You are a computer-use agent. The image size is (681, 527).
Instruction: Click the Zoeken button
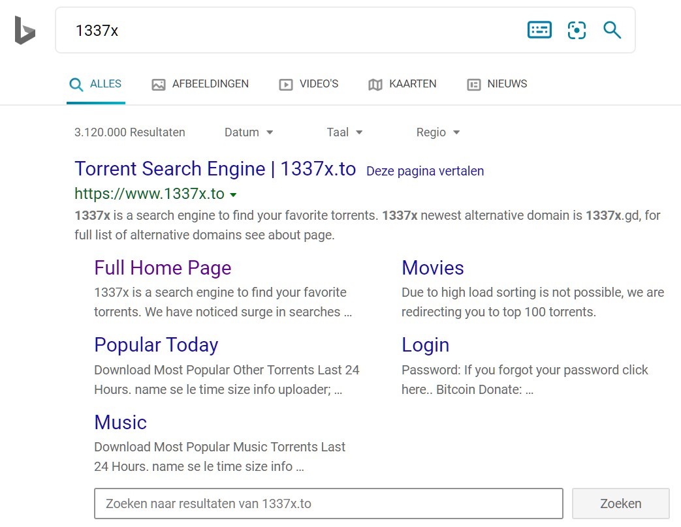[621, 504]
